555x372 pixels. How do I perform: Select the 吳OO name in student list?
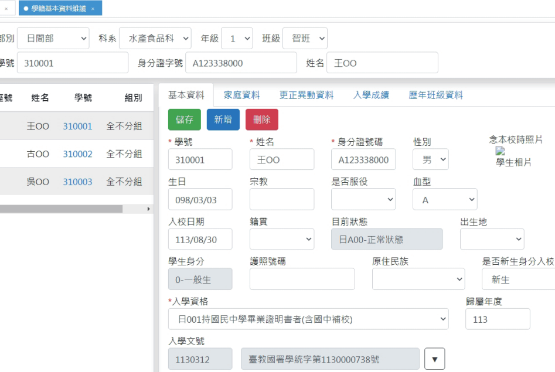38,182
